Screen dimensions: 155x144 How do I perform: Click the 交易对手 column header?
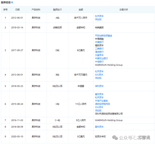point(124,10)
